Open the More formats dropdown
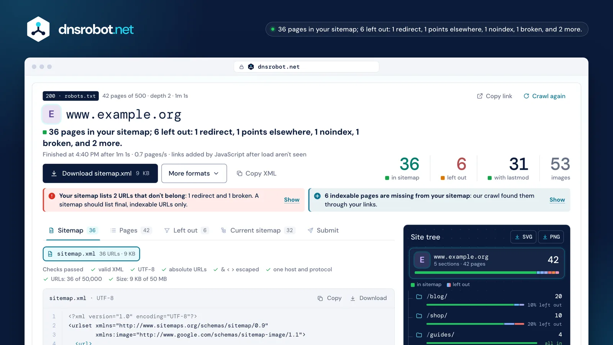 coord(194,173)
